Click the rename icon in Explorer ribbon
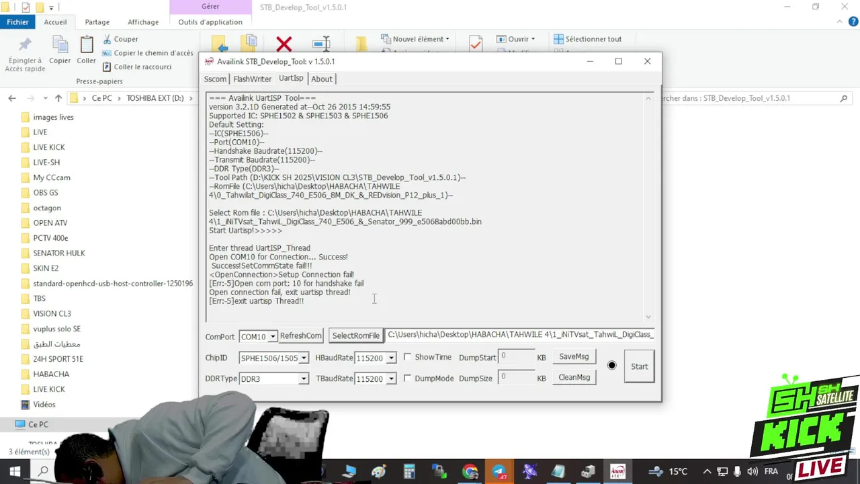This screenshot has width=860, height=484. [x=322, y=44]
